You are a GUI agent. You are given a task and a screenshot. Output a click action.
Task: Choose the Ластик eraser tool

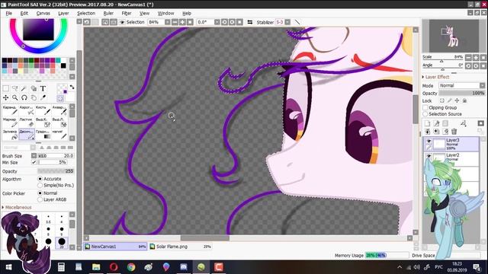point(27,122)
